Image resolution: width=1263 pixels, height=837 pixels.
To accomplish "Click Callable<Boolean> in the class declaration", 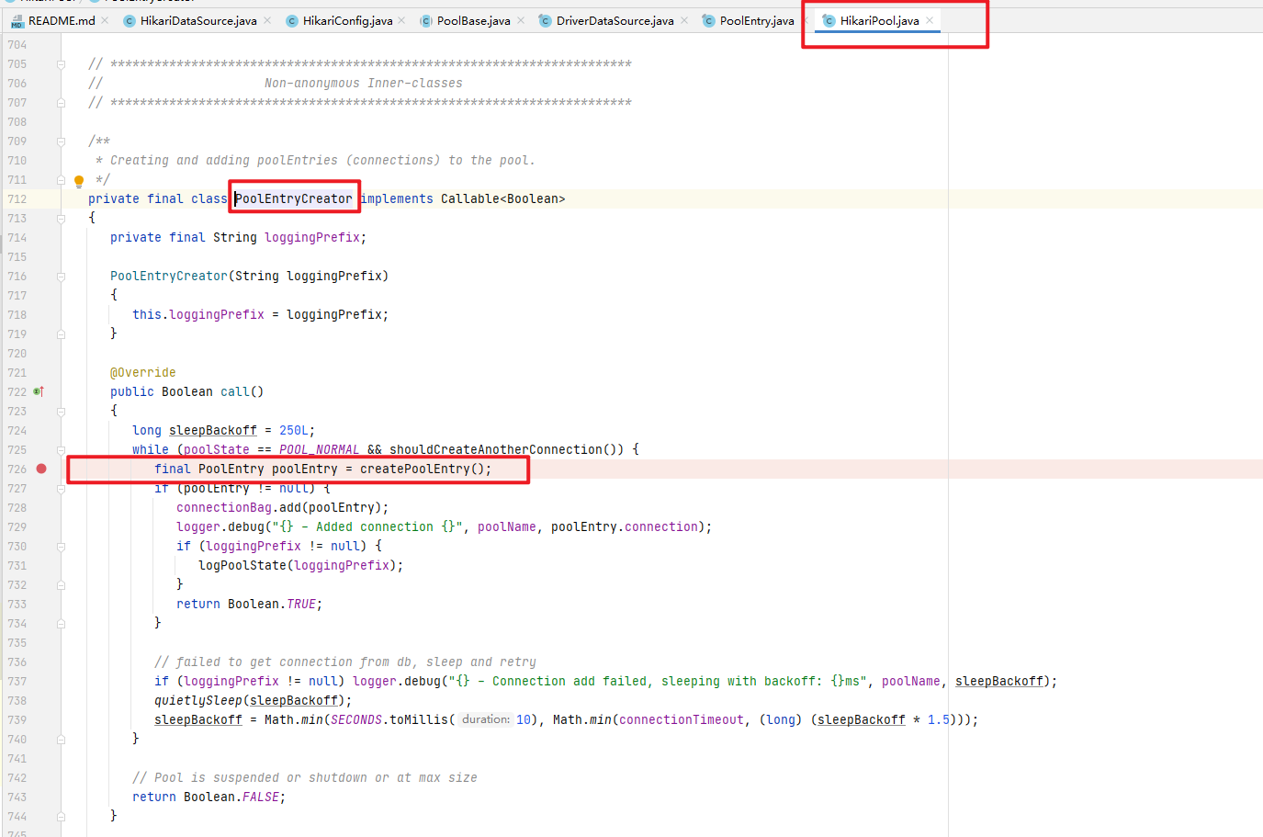I will 502,198.
